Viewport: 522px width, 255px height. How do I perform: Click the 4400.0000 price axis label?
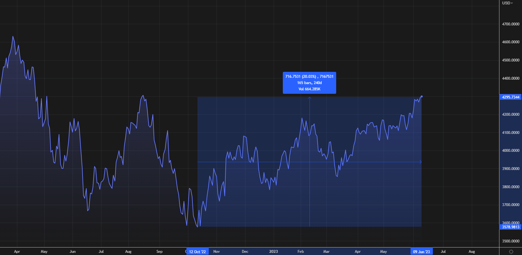tap(511, 78)
